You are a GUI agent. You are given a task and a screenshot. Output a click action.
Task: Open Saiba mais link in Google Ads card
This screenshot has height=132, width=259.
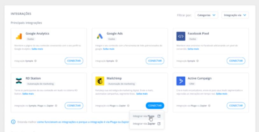coord(108,49)
